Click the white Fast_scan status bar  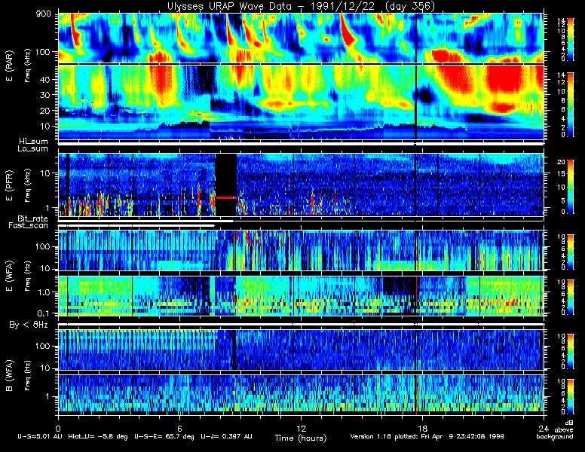point(136,226)
